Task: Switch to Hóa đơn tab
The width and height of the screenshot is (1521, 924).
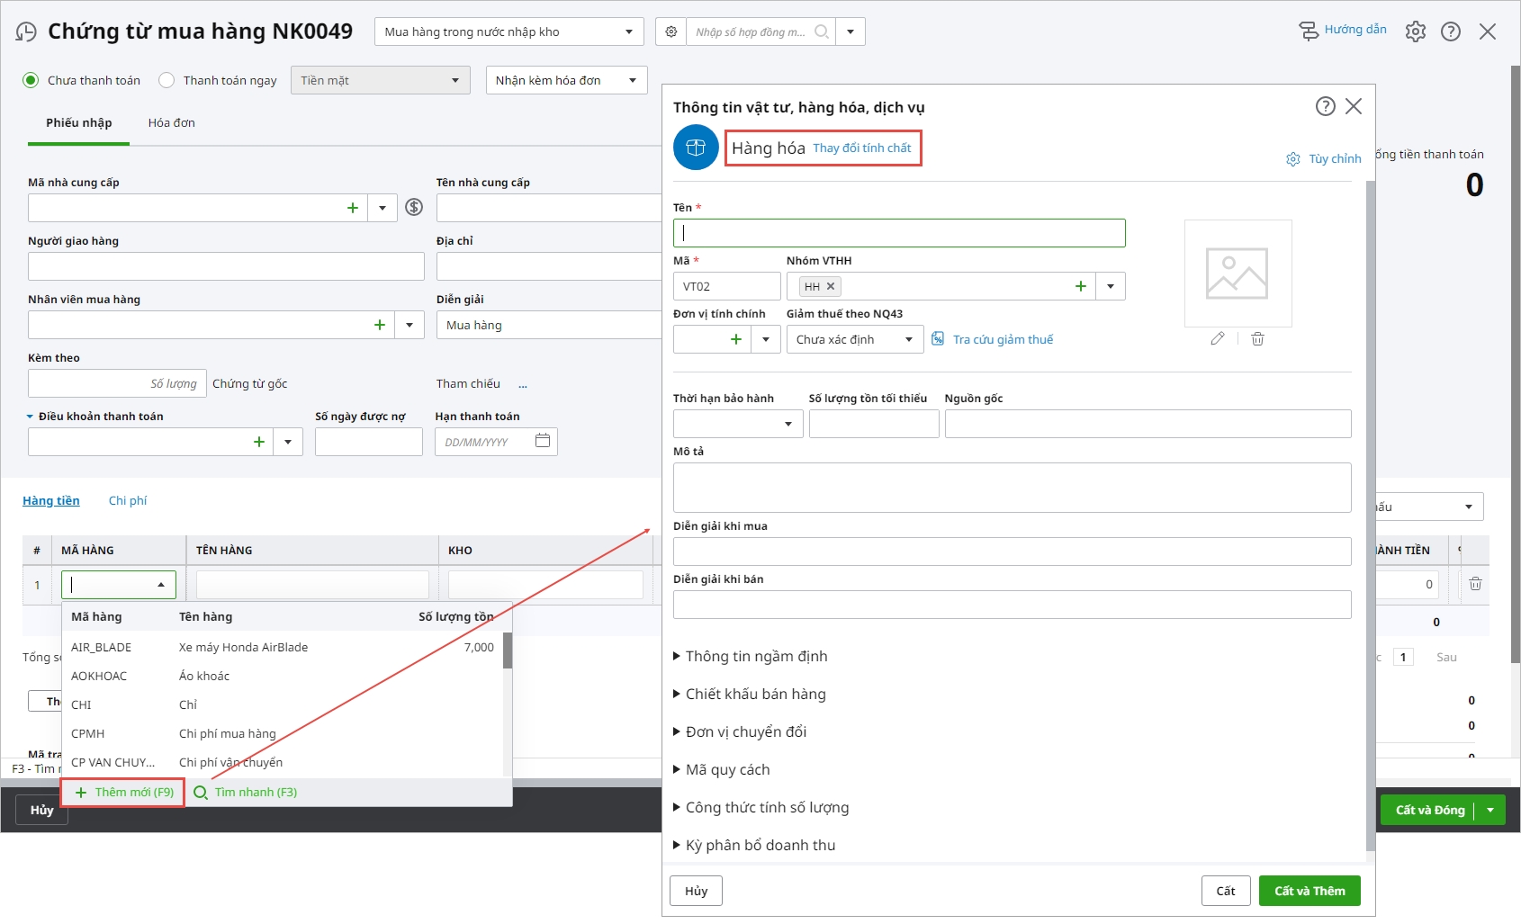Action: tap(171, 123)
